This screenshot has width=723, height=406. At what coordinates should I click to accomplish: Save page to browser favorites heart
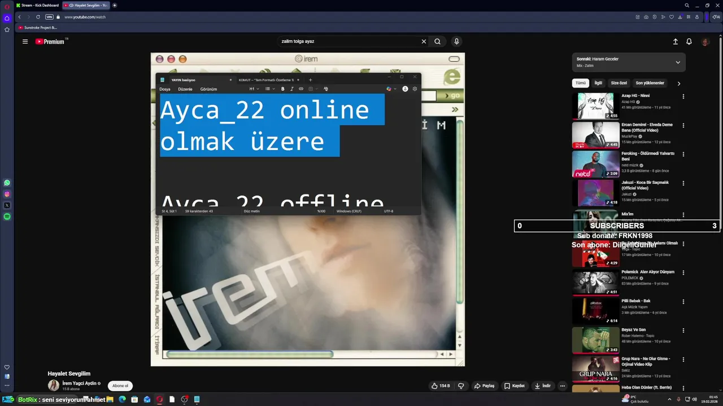(671, 17)
